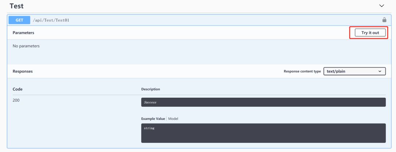Click the Response content type label
This screenshot has width=396, height=152.
click(x=302, y=71)
